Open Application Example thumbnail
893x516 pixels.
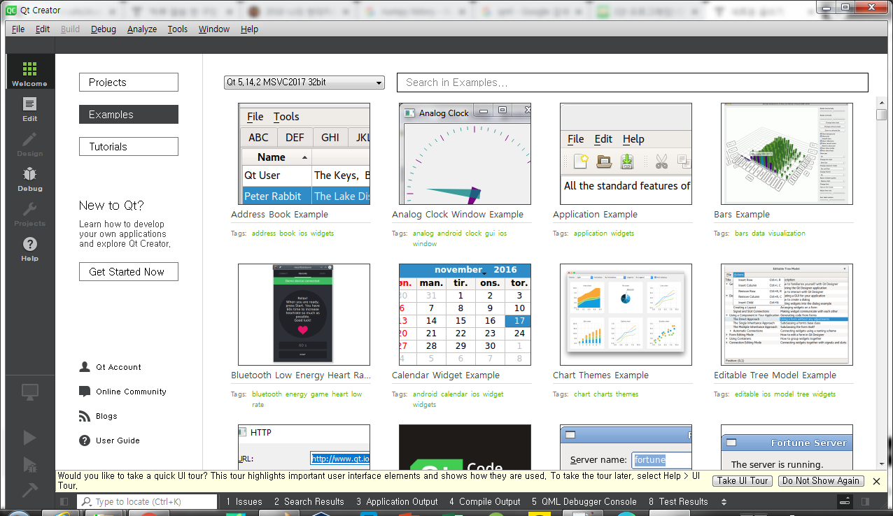click(x=626, y=154)
